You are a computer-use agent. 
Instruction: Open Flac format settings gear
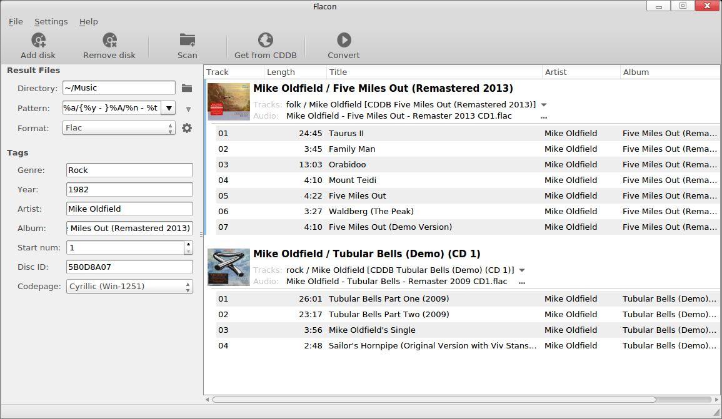[187, 128]
